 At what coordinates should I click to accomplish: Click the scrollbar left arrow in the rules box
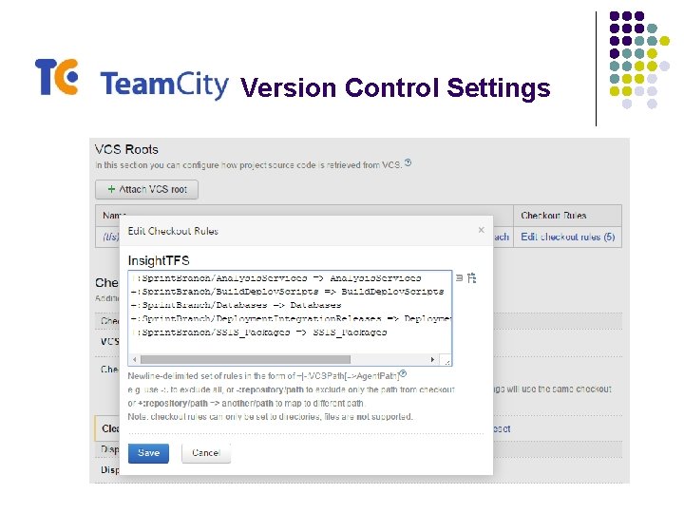point(135,359)
